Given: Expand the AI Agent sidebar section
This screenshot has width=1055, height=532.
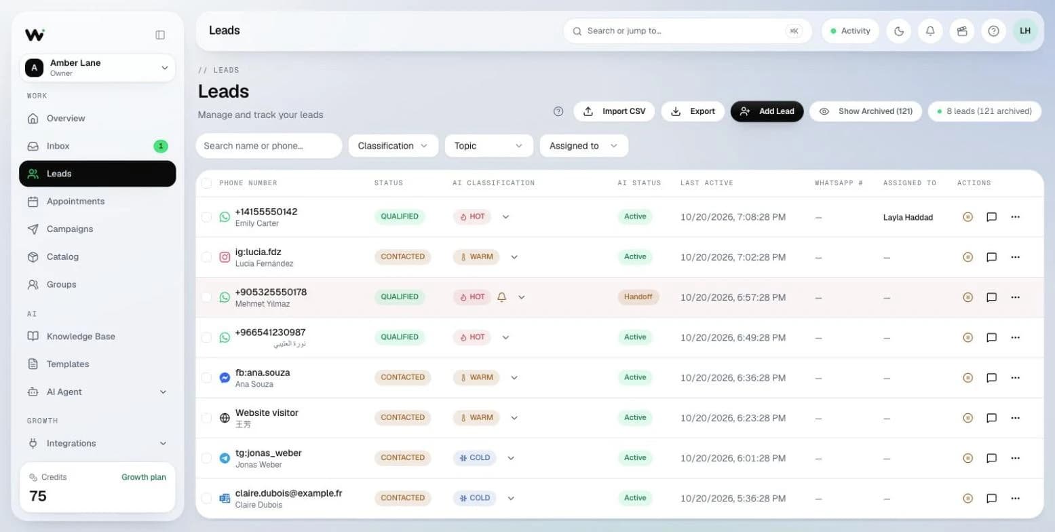Looking at the screenshot, I should [98, 392].
